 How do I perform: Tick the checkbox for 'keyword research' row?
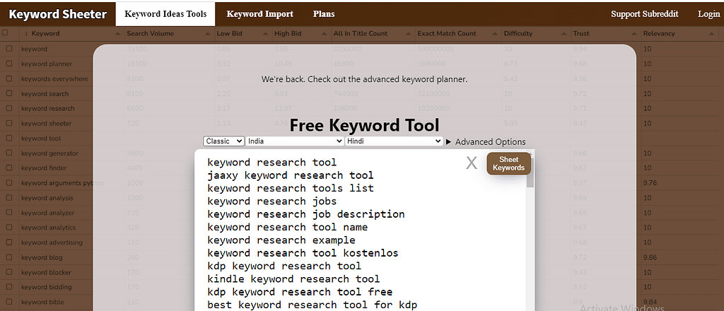[x=9, y=108]
